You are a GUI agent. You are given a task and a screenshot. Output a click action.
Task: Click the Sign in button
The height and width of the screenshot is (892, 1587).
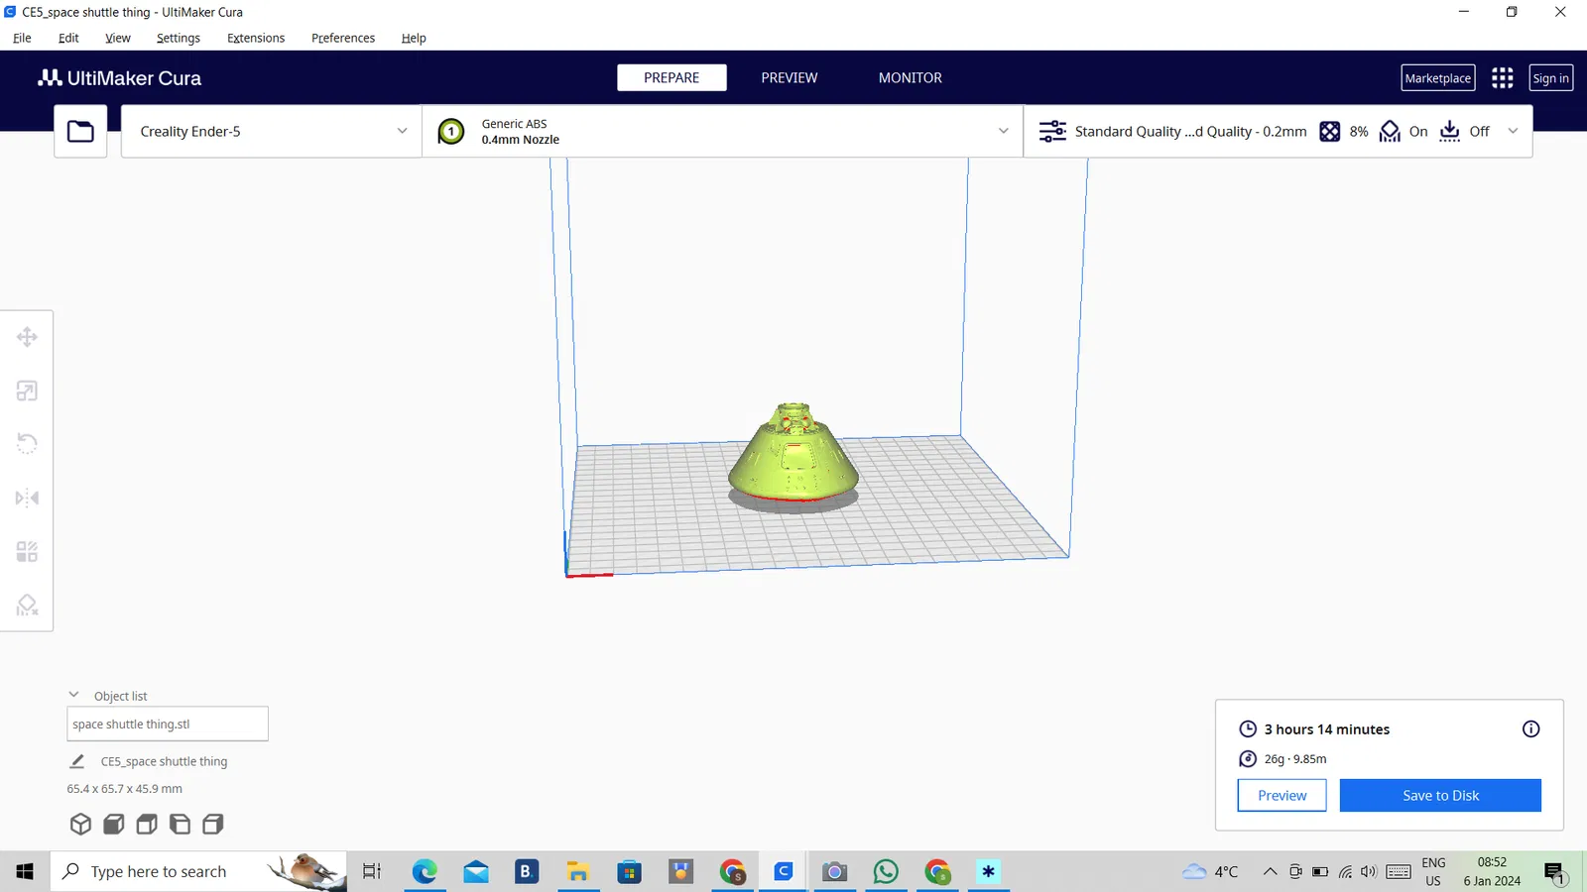tap(1551, 78)
